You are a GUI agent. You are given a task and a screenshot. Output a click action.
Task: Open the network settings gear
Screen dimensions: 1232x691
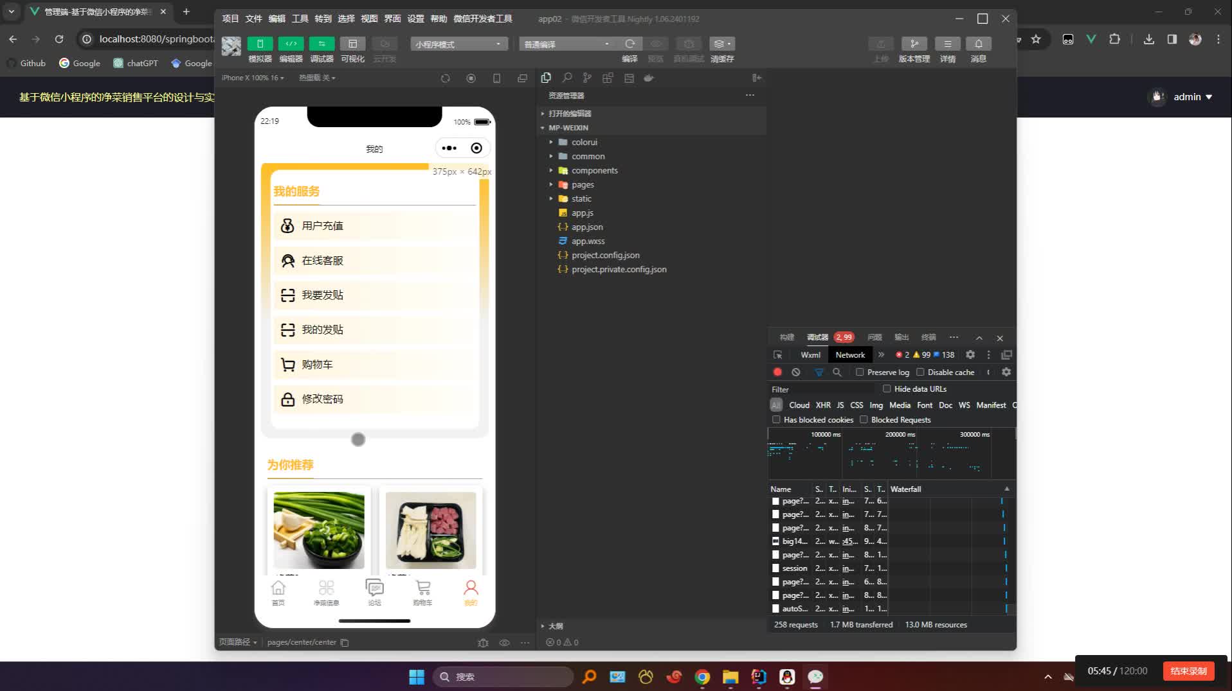[x=1006, y=372]
